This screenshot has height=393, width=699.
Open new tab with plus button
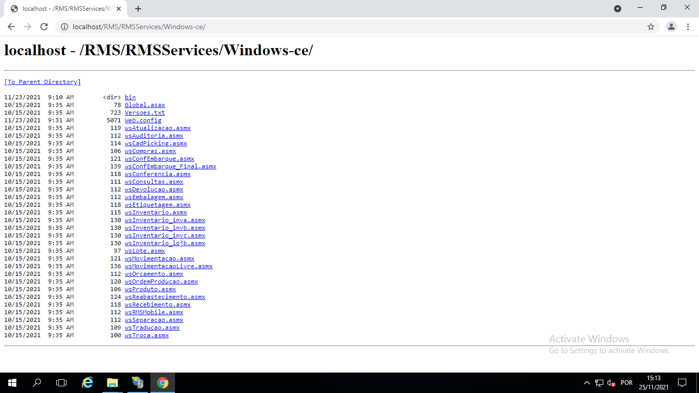pos(138,9)
